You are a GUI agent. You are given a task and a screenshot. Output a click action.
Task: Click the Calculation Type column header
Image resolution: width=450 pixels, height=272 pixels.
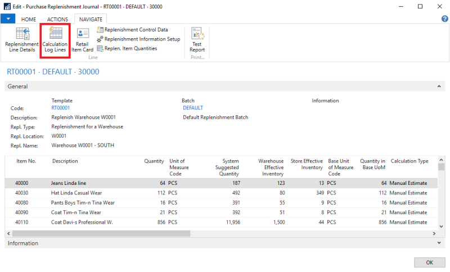tap(409, 161)
